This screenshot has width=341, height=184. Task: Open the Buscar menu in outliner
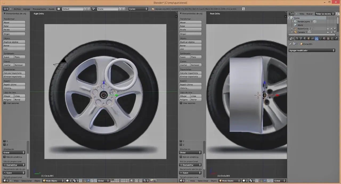310,14
